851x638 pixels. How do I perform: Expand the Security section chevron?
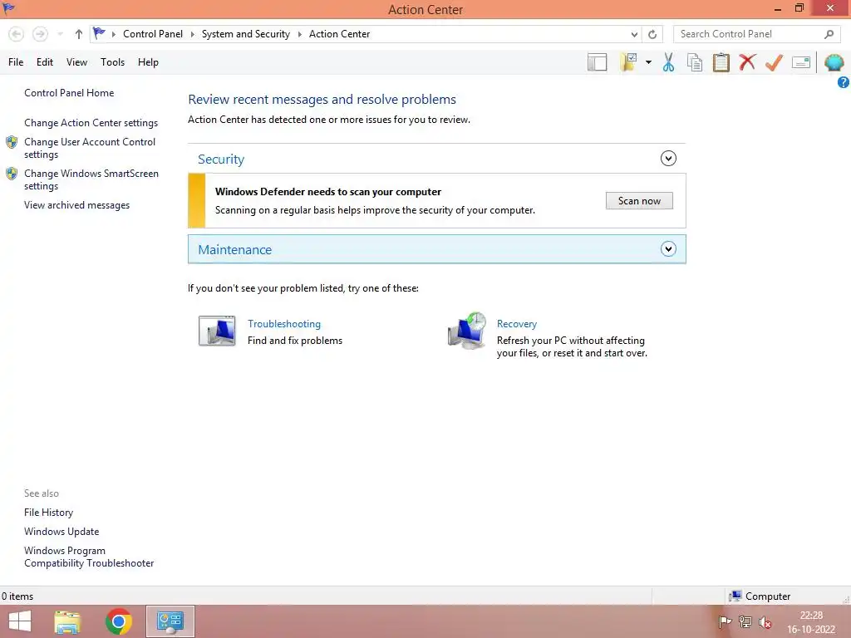tap(668, 159)
